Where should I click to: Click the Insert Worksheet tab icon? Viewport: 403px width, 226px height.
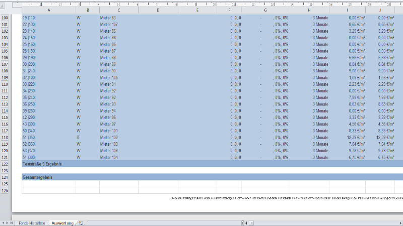[x=81, y=223]
